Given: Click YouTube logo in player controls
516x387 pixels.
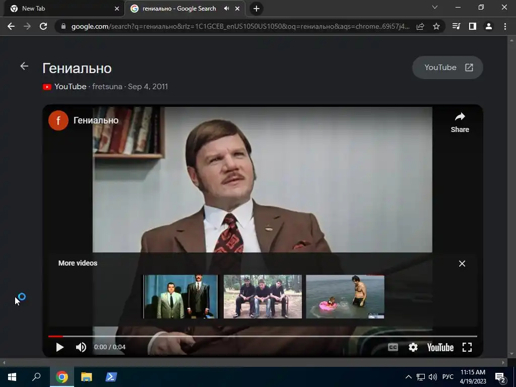Looking at the screenshot, I should click(440, 347).
